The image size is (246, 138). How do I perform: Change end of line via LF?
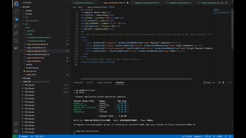point(214,136)
